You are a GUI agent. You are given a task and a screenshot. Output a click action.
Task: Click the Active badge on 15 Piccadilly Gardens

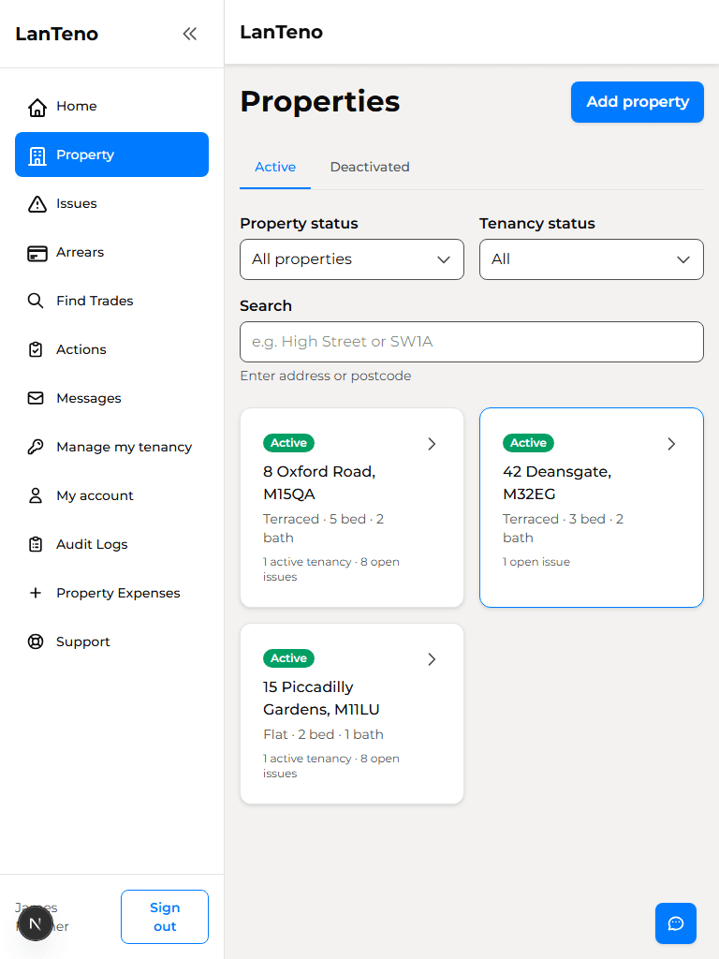[x=288, y=658]
